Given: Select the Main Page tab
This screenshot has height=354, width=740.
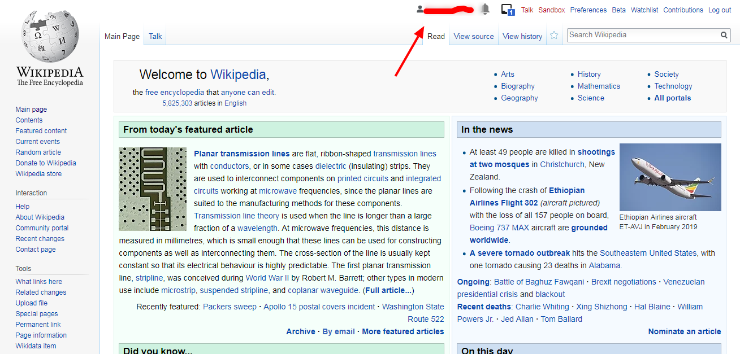Looking at the screenshot, I should point(122,36).
